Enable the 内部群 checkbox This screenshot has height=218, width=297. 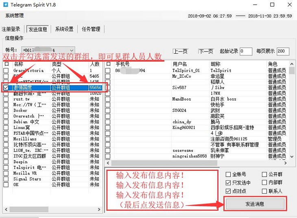coord(264,182)
